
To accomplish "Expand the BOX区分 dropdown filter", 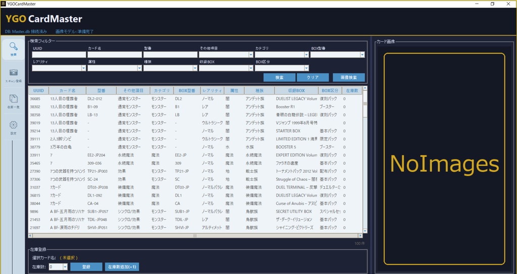I will tap(306, 68).
